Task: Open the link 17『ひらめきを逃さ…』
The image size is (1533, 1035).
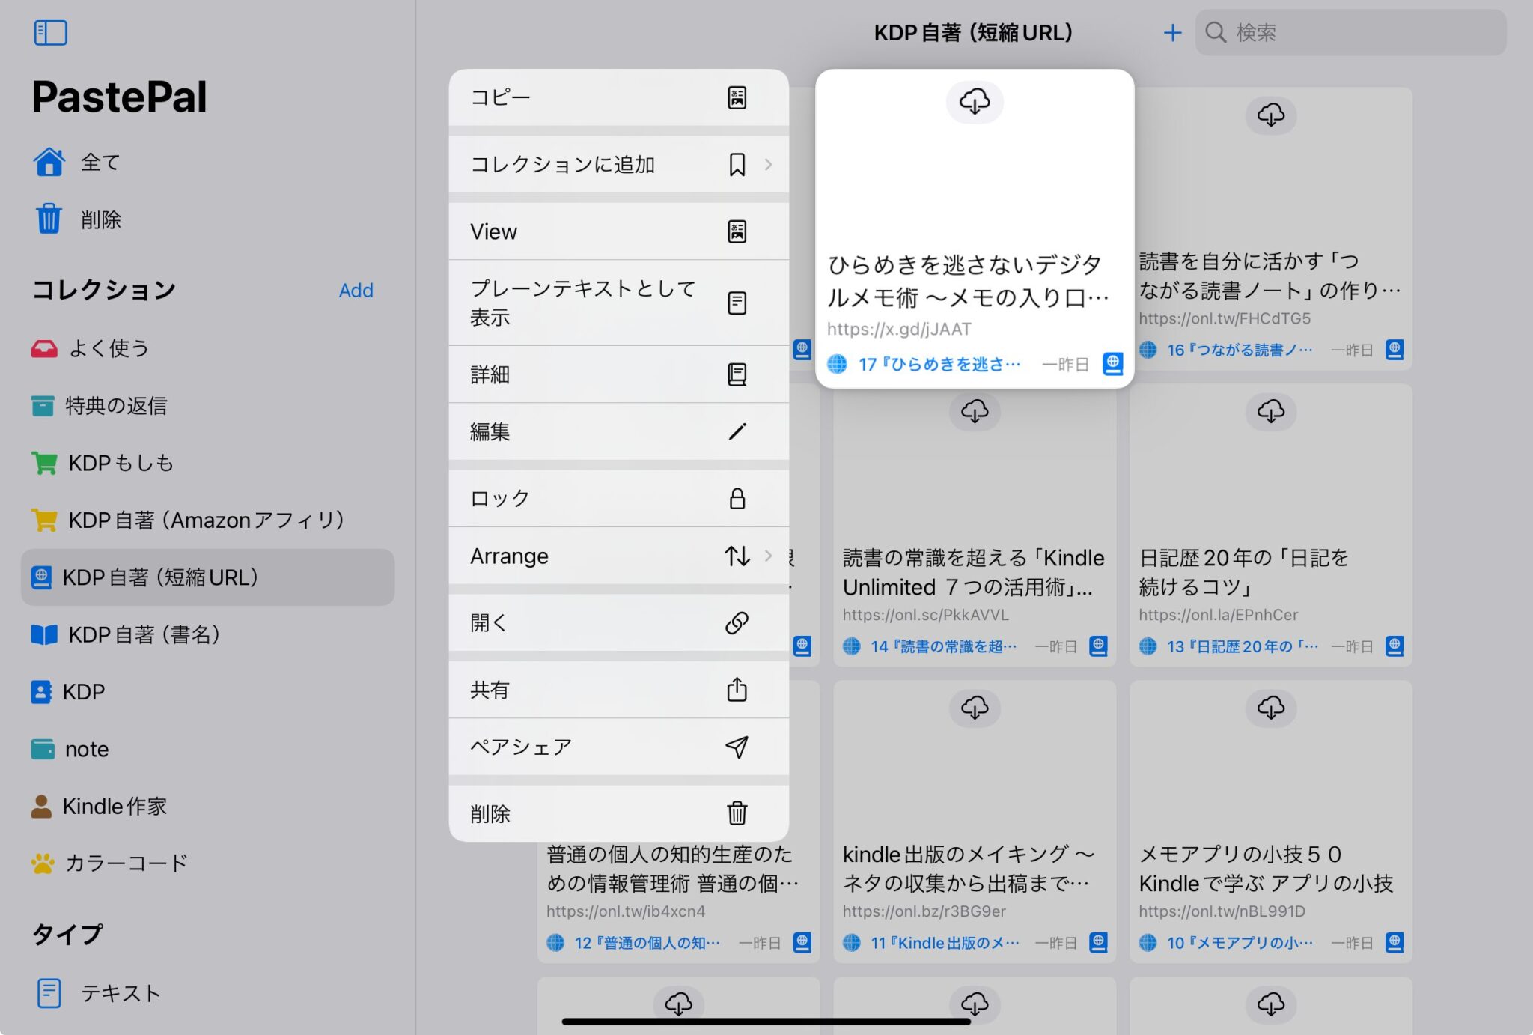Action: pos(939,364)
